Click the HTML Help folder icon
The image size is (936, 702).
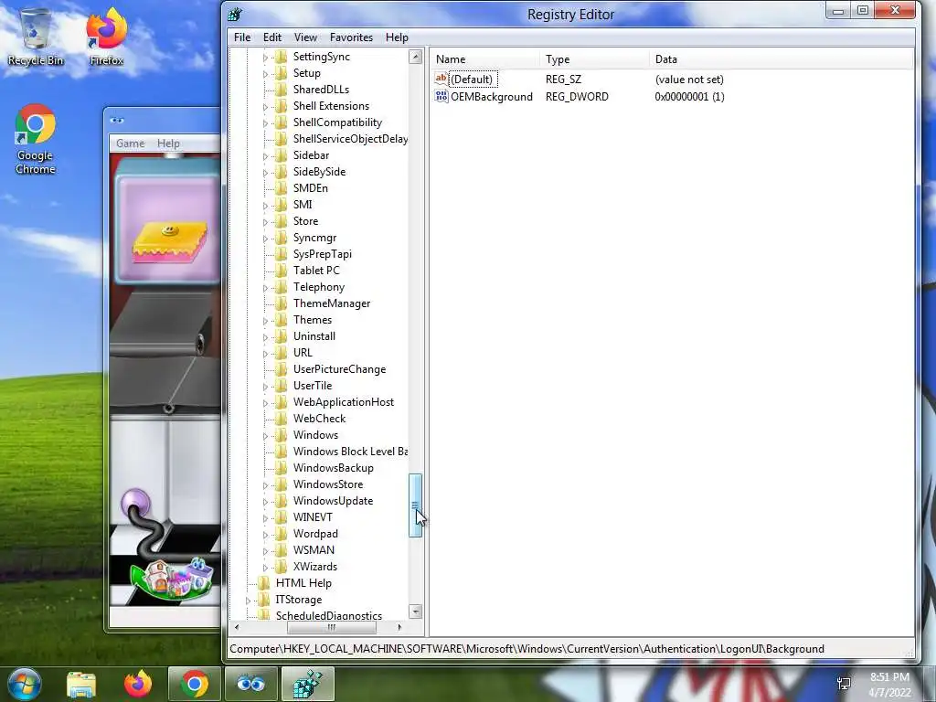pyautogui.click(x=263, y=583)
